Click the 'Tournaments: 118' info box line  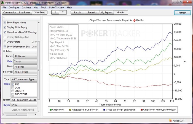[58, 31]
